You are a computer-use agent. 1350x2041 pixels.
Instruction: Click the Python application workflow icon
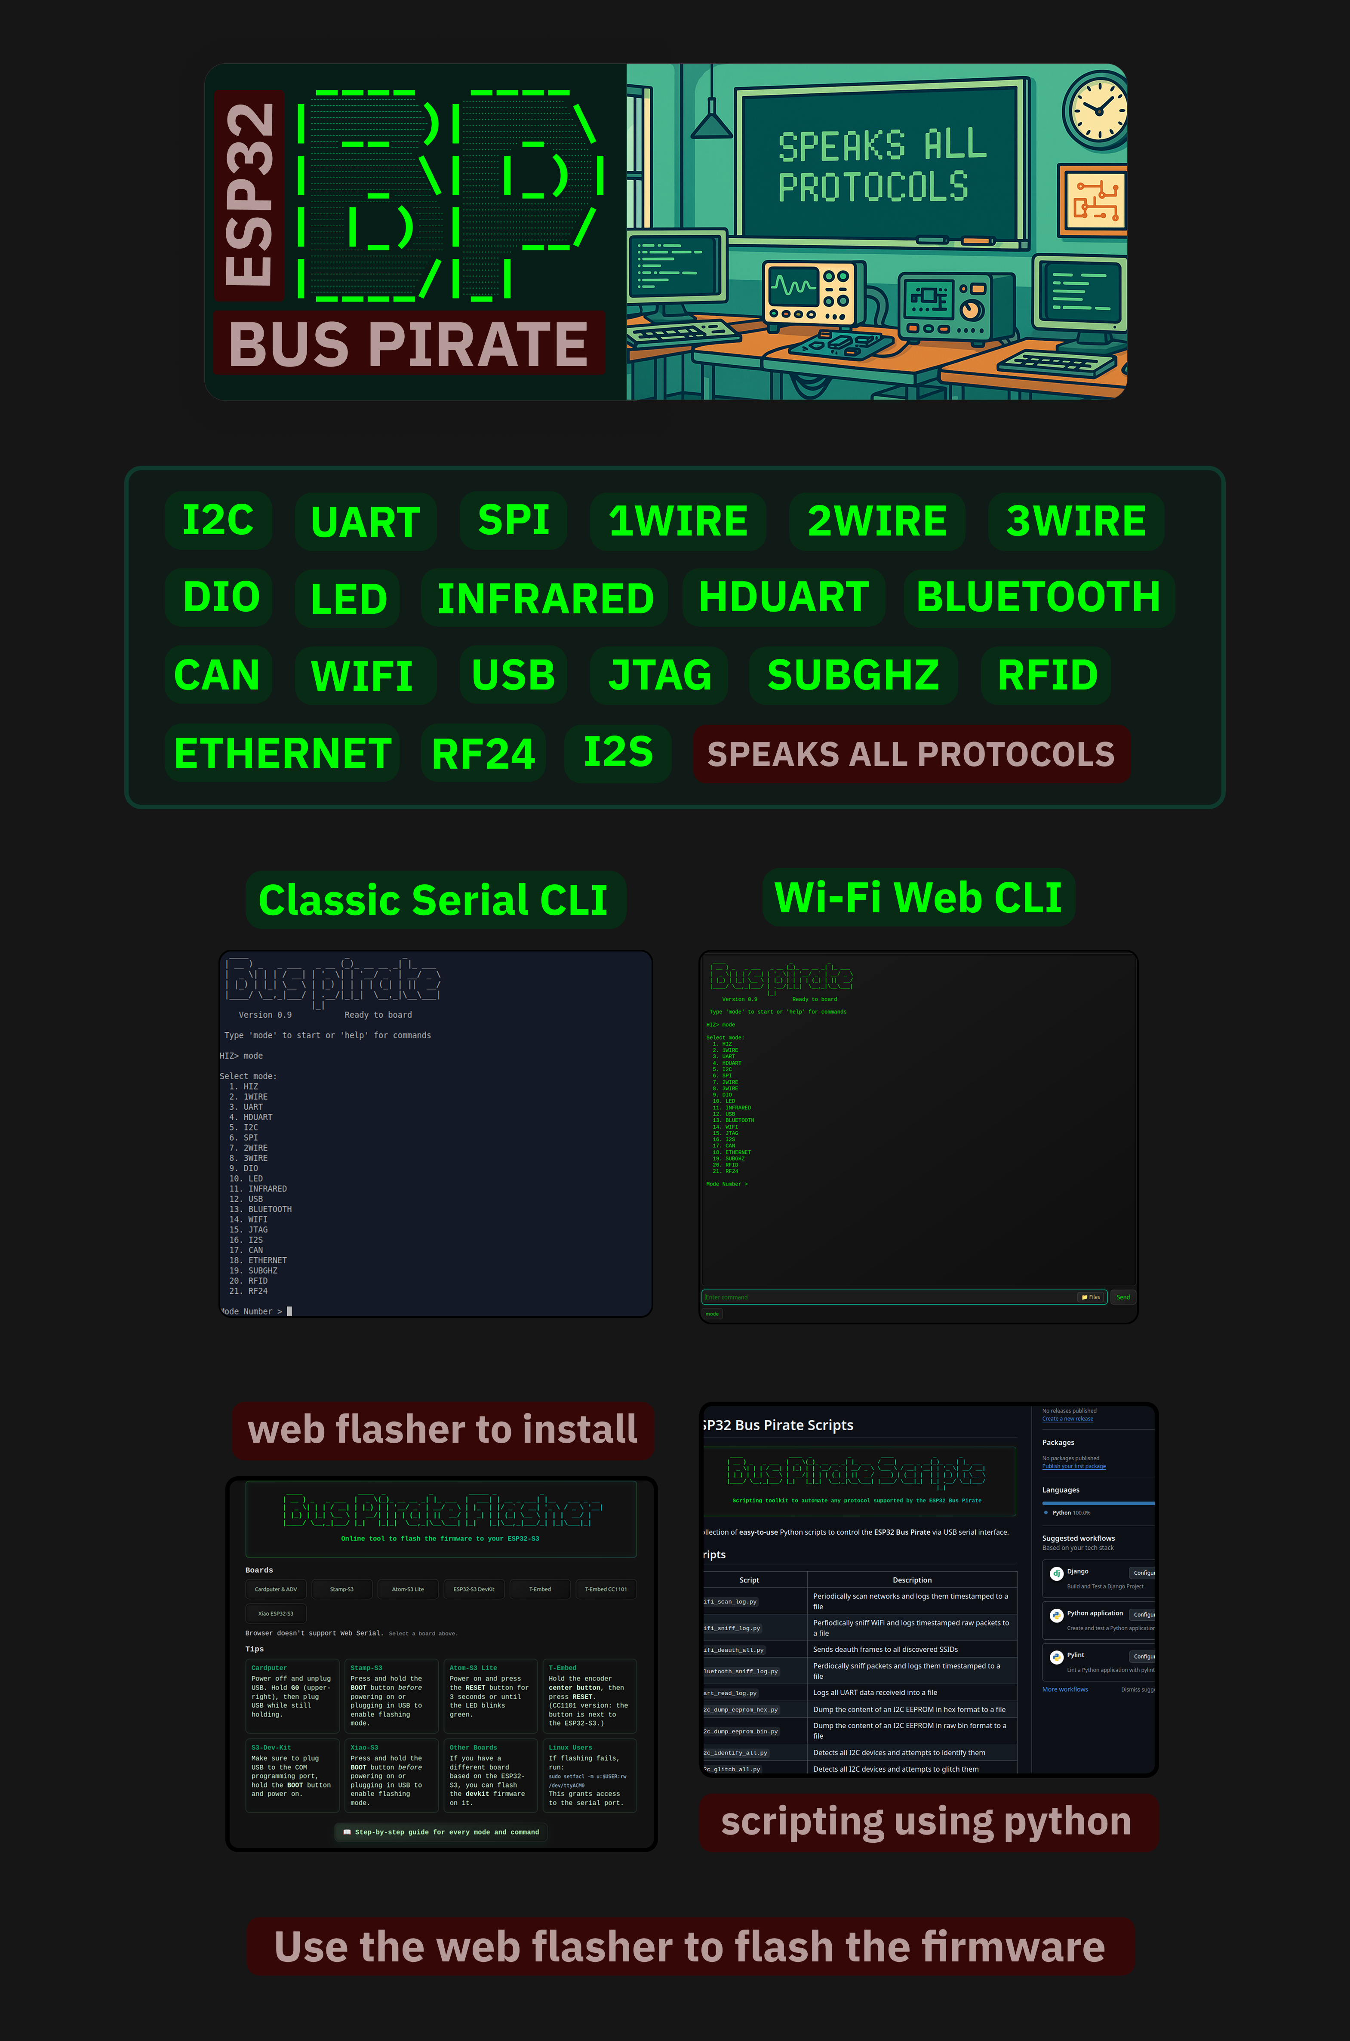coord(1056,1615)
